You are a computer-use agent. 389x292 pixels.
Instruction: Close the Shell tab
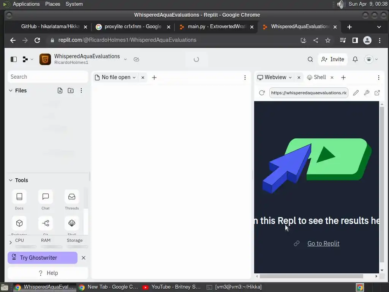coord(332,78)
